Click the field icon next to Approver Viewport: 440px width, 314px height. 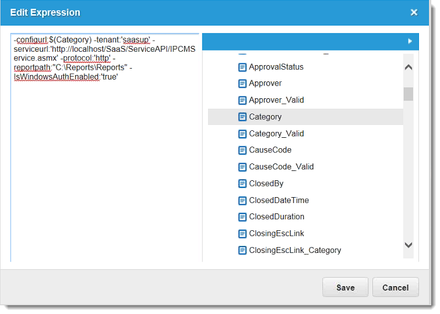coord(242,84)
